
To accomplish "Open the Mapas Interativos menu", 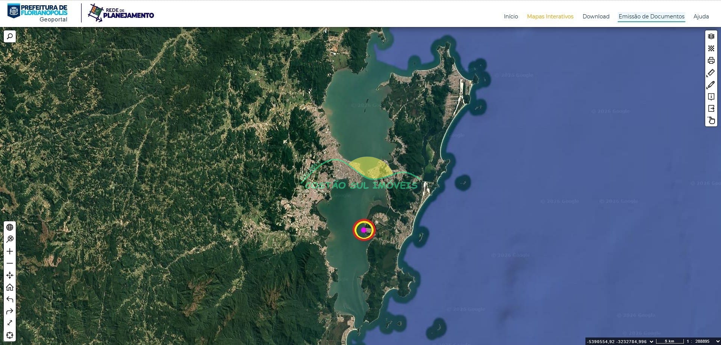I will pyautogui.click(x=550, y=16).
